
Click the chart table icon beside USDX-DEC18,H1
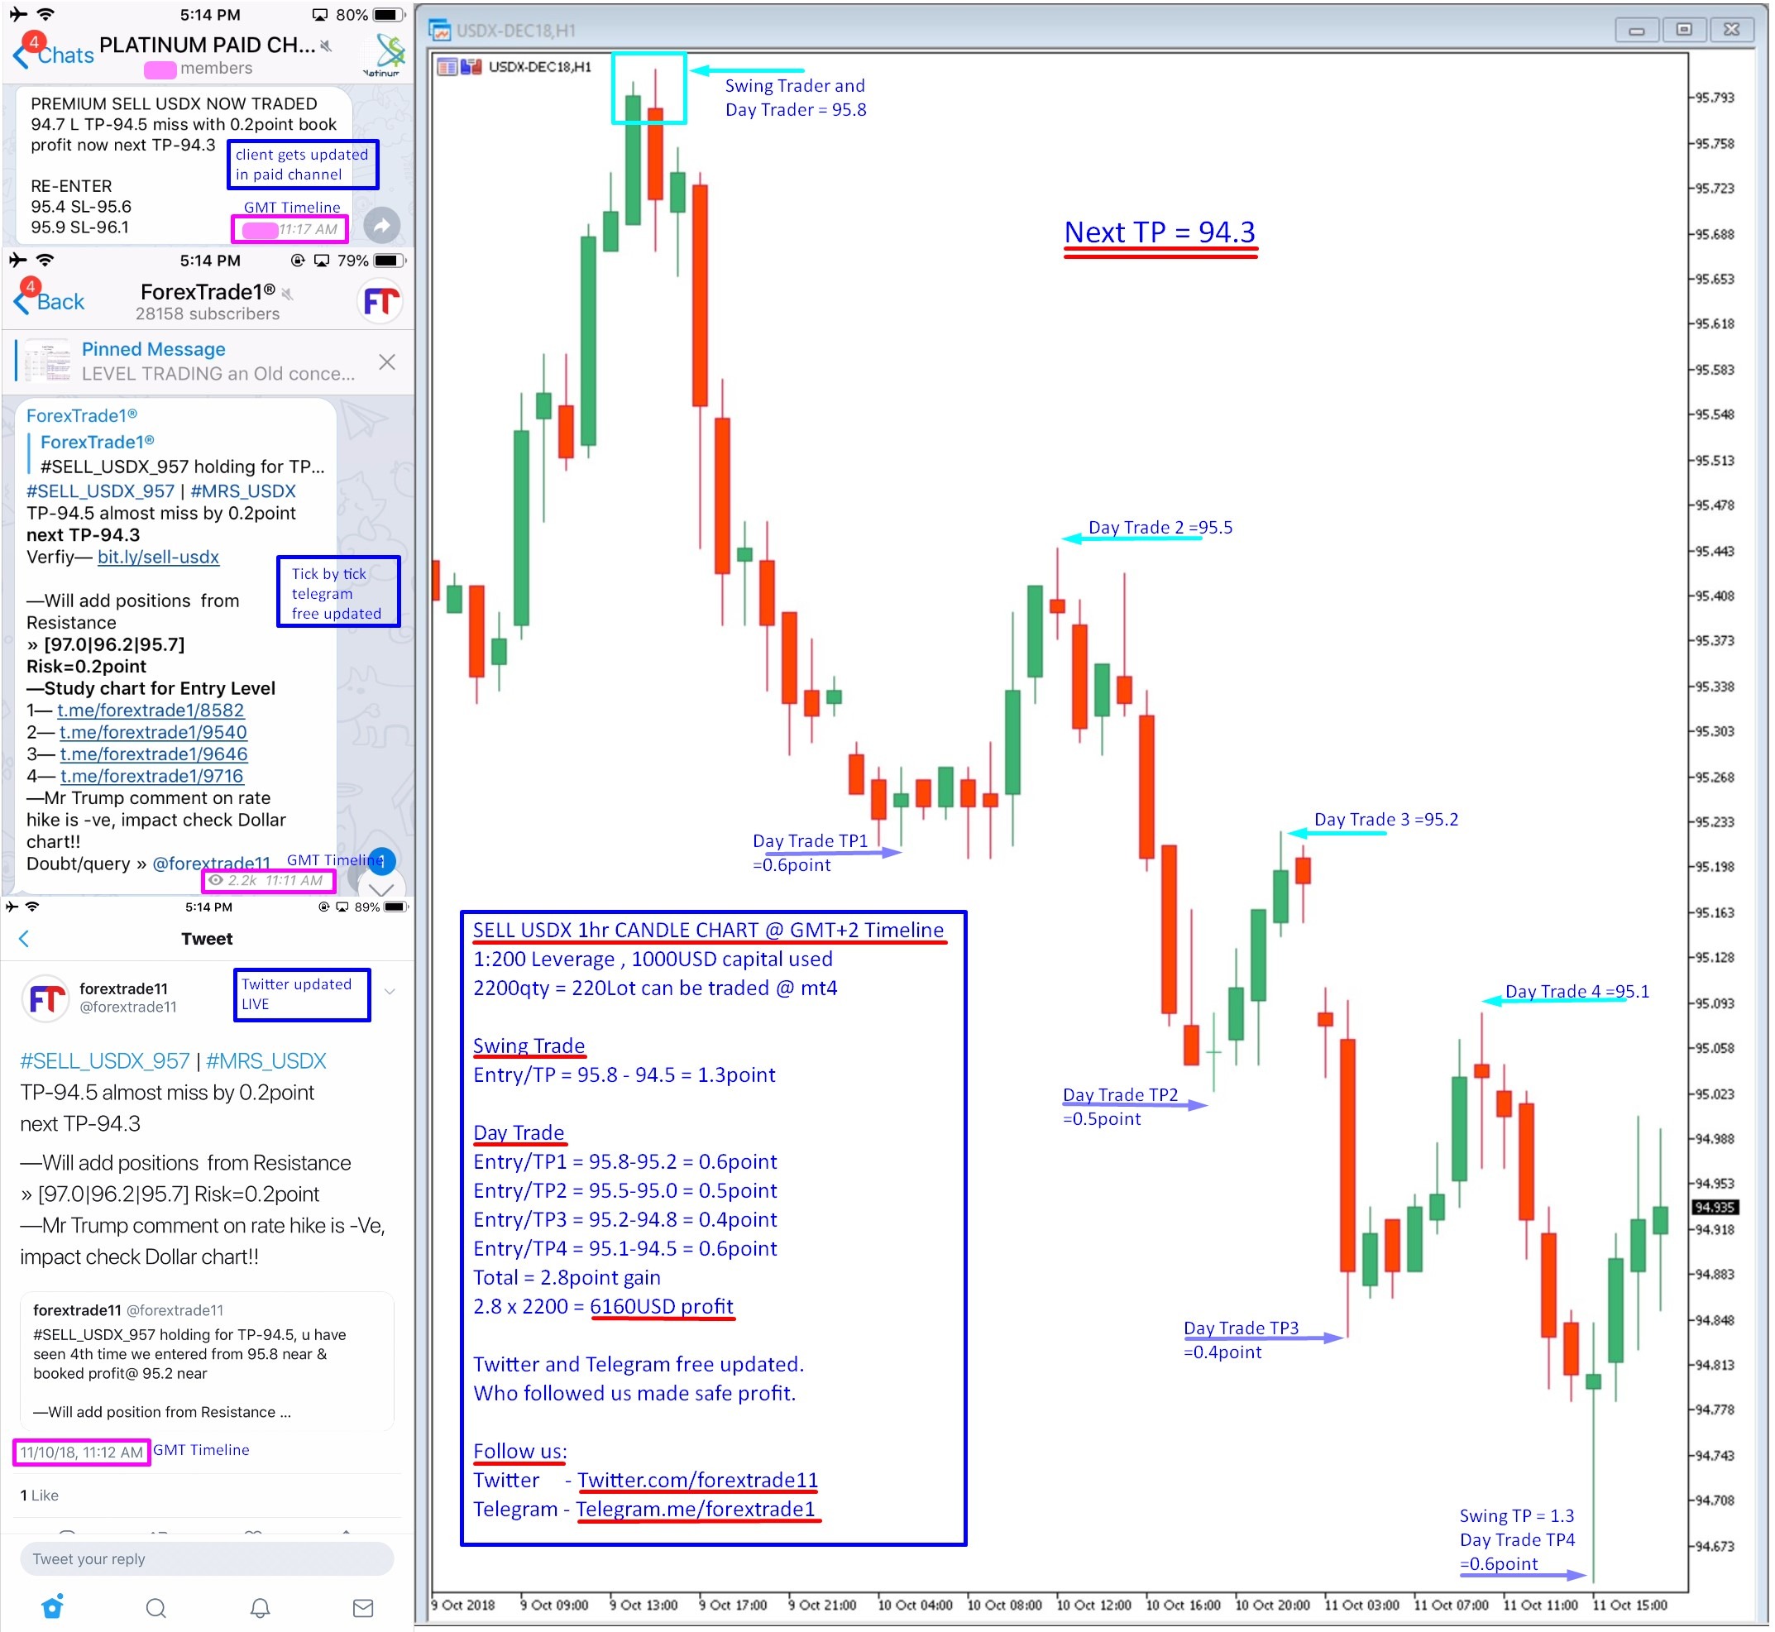tap(447, 66)
